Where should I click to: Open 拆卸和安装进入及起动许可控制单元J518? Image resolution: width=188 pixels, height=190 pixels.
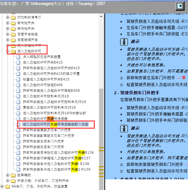[x=54, y=102]
